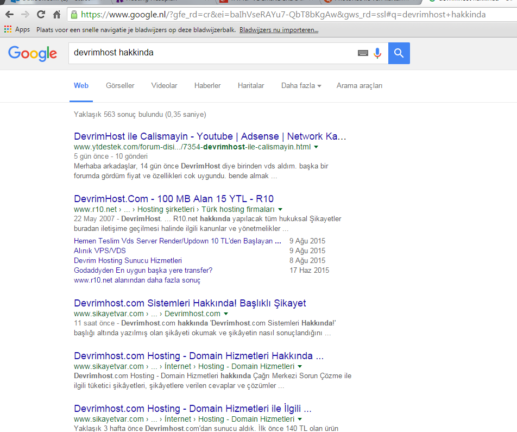Expand the arrow next to the ytdestek.com URL
This screenshot has width=517, height=432.
click(x=316, y=147)
